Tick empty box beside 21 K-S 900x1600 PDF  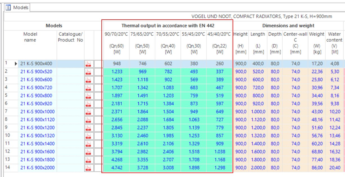click(x=98, y=152)
